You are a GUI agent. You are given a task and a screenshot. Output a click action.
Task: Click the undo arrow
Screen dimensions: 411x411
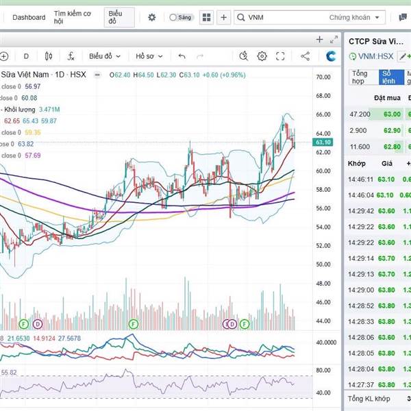pyautogui.click(x=182, y=56)
